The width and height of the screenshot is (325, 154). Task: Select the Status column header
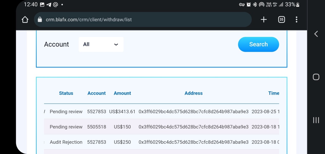click(66, 93)
